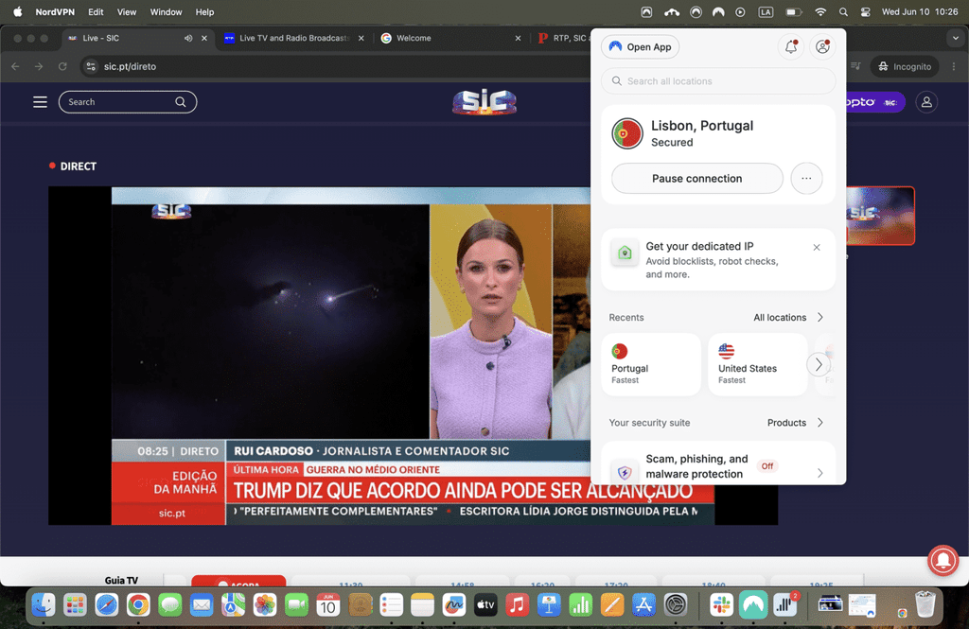Open the SIC hamburger menu
This screenshot has width=969, height=629.
click(40, 102)
